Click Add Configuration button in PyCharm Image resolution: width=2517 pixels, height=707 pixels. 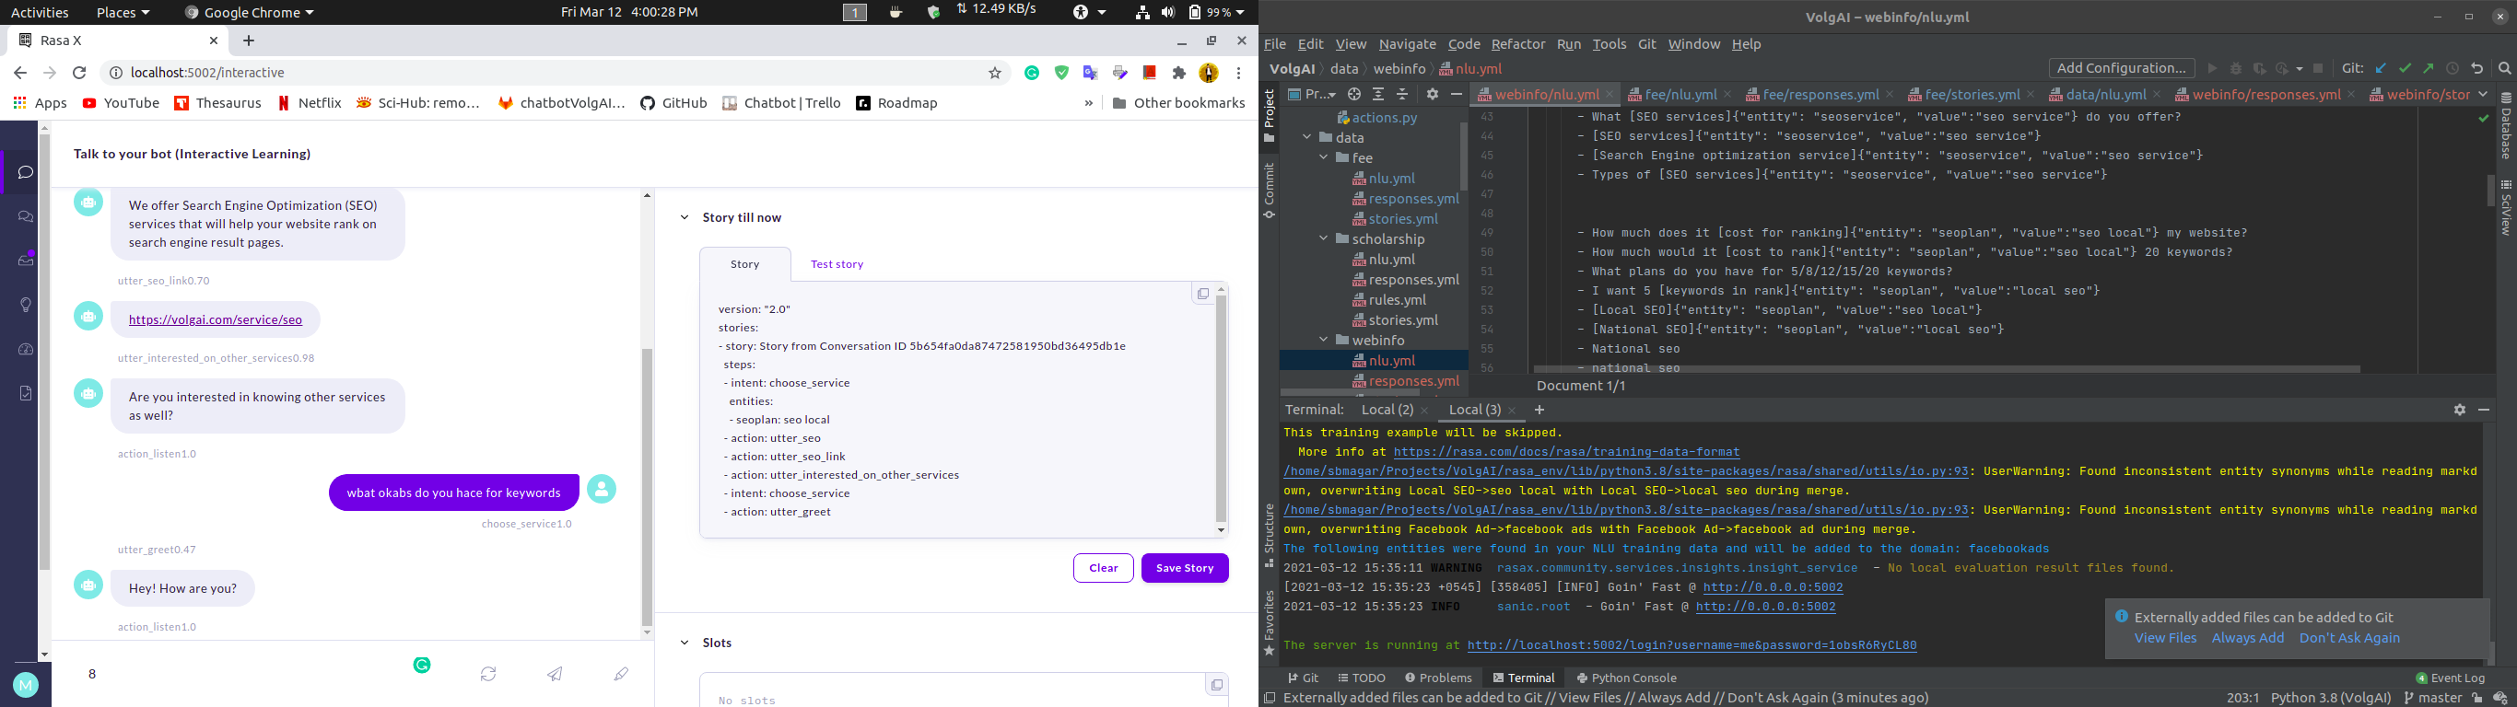[2120, 68]
